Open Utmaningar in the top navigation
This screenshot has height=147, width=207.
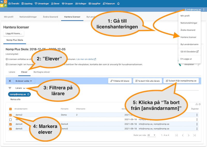tap(42, 4)
